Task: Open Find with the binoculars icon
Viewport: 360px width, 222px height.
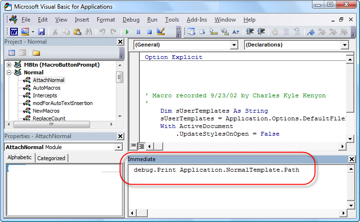Action: coord(89,32)
